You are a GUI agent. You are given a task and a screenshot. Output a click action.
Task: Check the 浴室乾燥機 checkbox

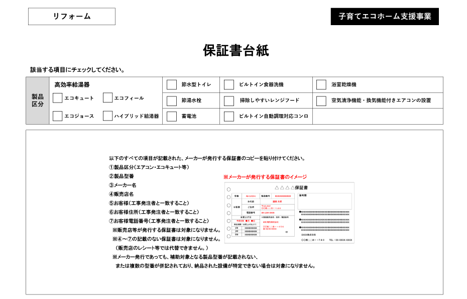point(321,85)
